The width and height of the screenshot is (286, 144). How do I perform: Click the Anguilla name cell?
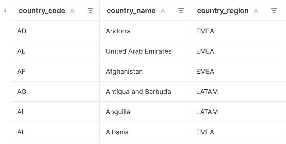coord(118,112)
